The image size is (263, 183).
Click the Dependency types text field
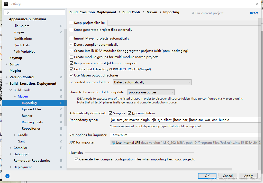(186, 120)
